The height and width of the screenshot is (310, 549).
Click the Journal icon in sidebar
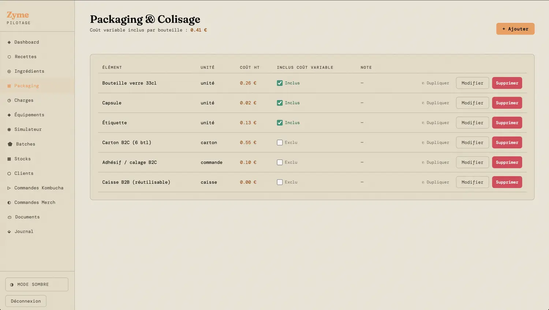point(9,232)
